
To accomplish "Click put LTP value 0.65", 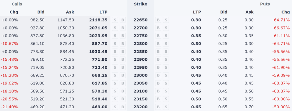I will (x=196, y=107).
